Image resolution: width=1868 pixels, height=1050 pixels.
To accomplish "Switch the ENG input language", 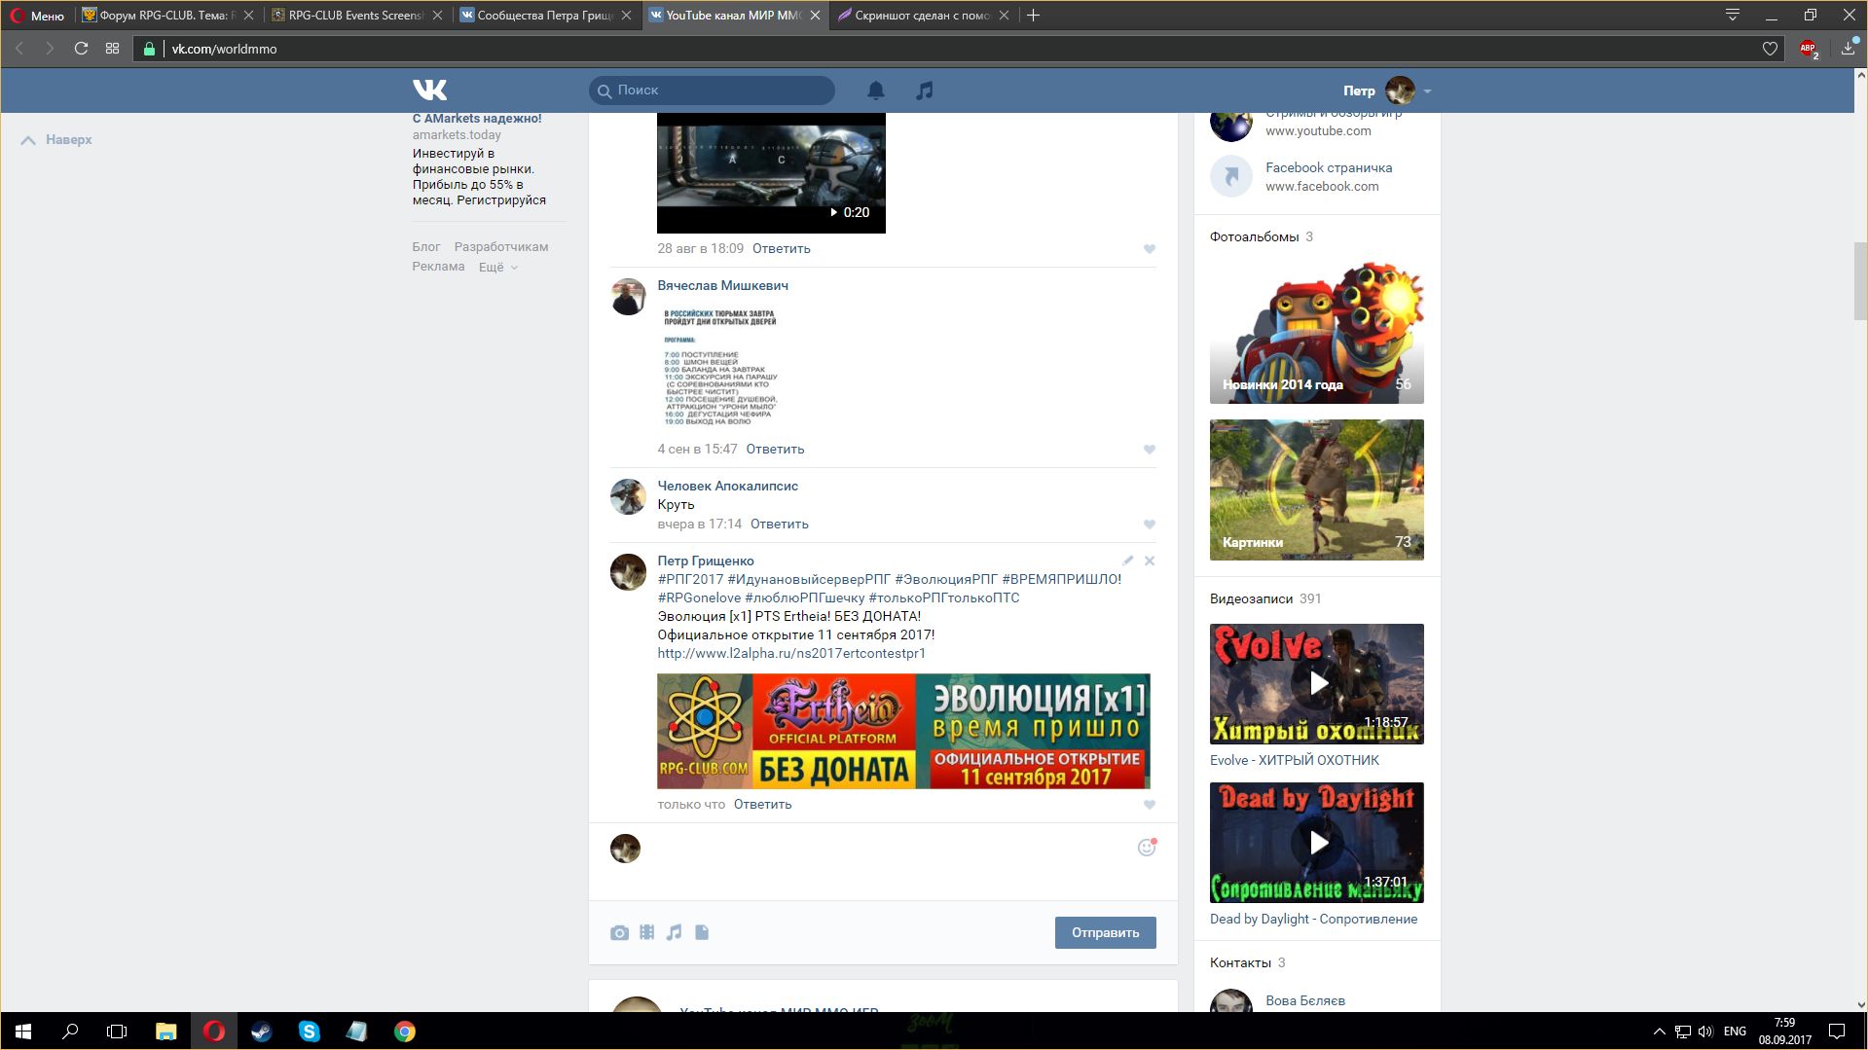I will tap(1735, 1032).
